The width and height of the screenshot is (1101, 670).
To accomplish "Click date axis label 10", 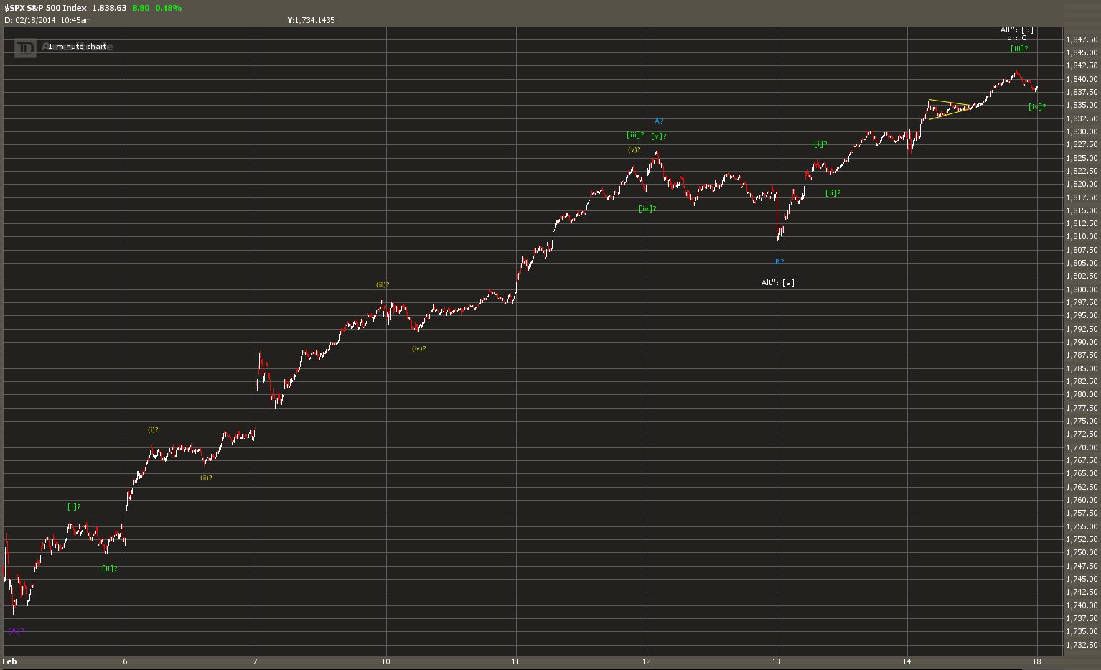I will point(386,661).
